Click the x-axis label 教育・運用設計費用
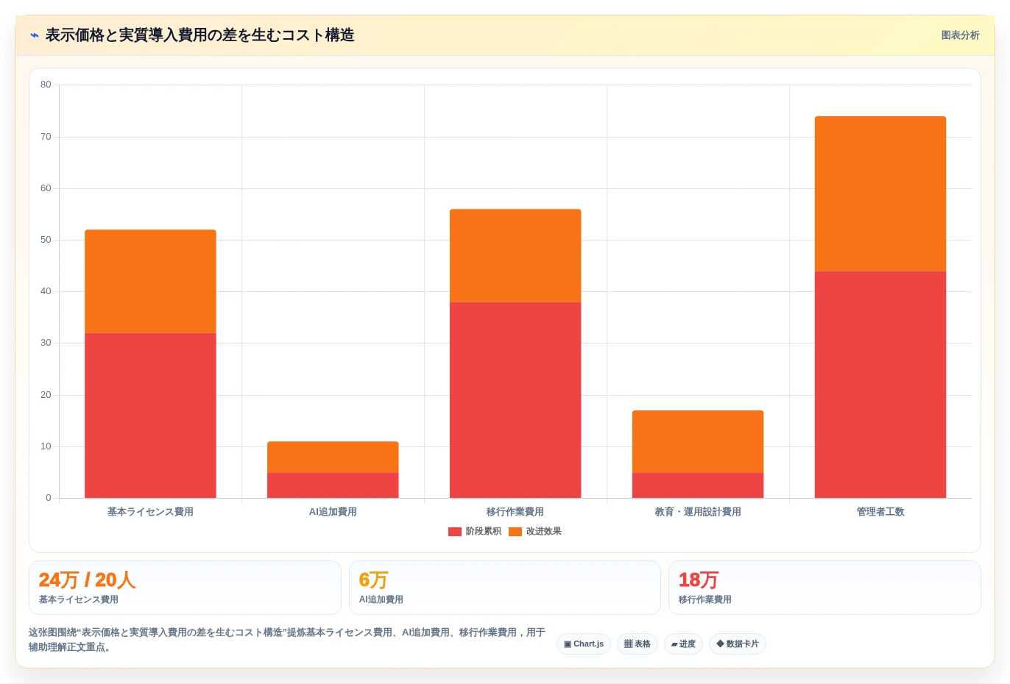The height and width of the screenshot is (684, 1010). [x=698, y=512]
